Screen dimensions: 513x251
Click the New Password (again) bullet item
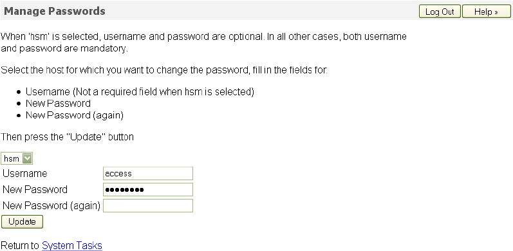[x=74, y=115]
